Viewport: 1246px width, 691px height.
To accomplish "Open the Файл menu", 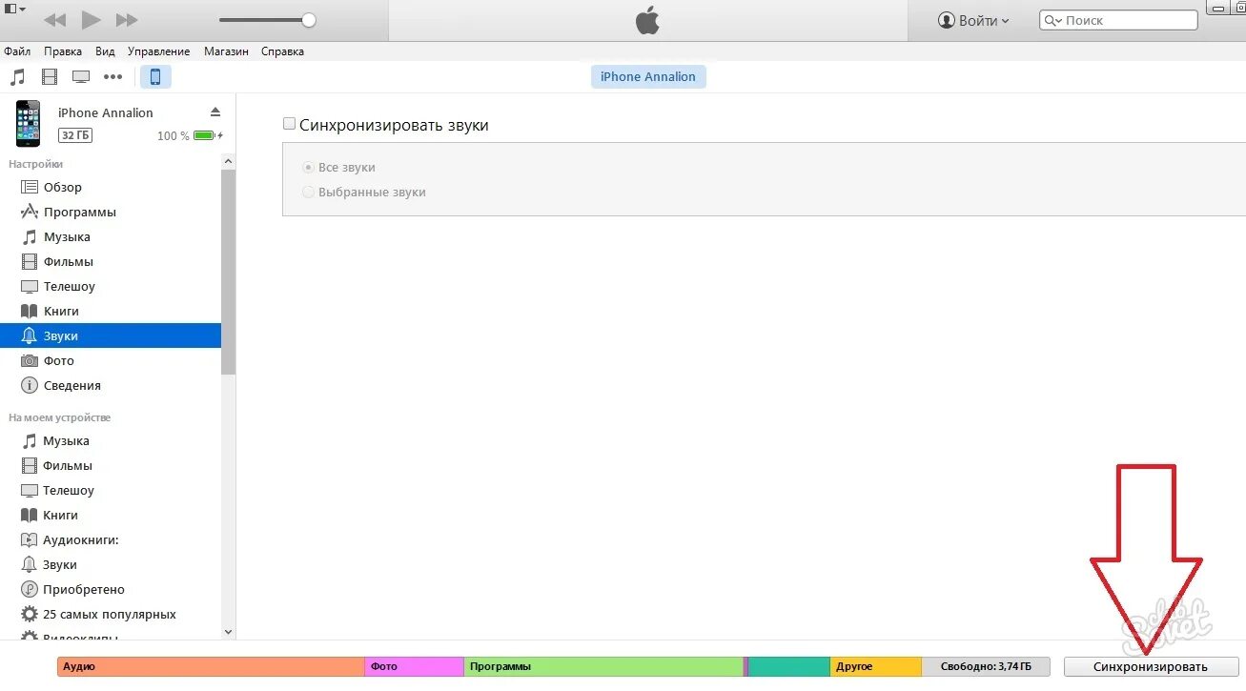I will coord(17,51).
